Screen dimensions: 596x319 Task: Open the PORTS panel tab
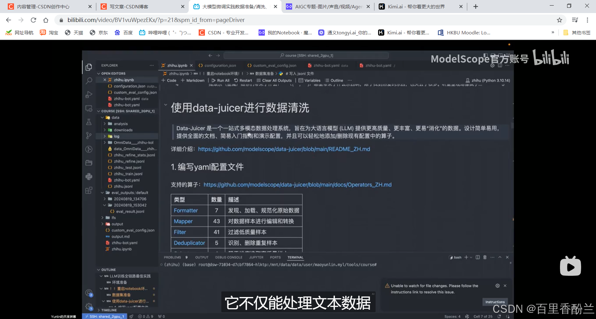(x=275, y=257)
